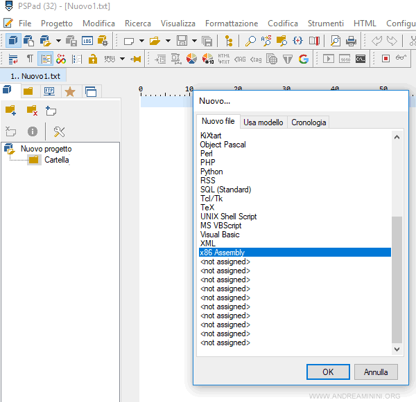The width and height of the screenshot is (416, 402).
Task: Click the file type list scrollbar thumb
Action: coord(397,279)
